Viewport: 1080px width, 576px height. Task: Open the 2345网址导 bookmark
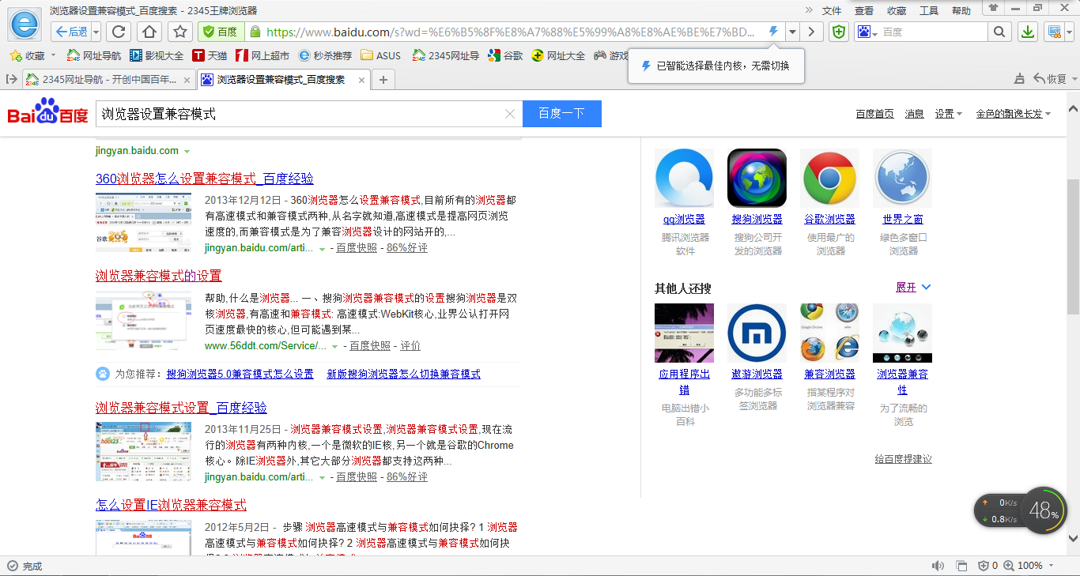[x=445, y=55]
